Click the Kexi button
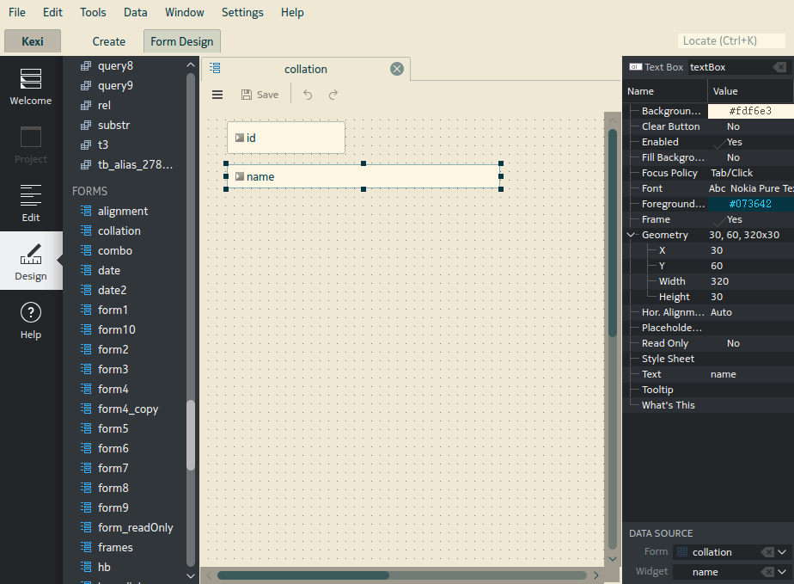Image resolution: width=794 pixels, height=584 pixels. 32,41
